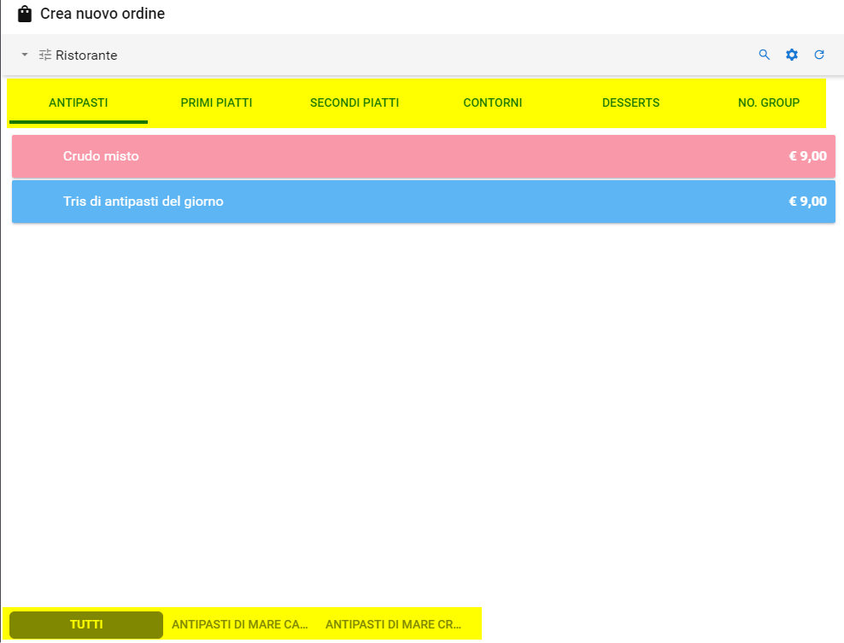This screenshot has height=643, width=844.
Task: Open the SECONDI PIATTI tab
Action: point(355,102)
